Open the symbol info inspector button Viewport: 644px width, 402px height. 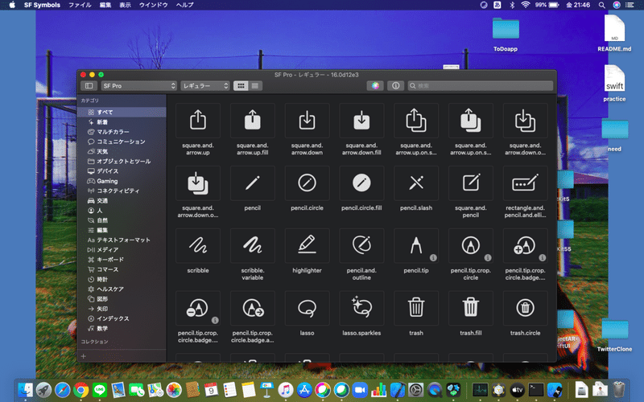click(395, 85)
